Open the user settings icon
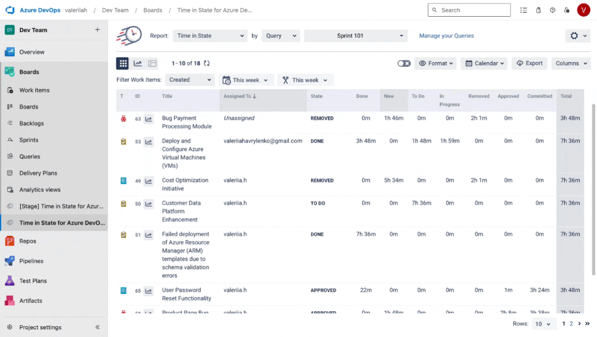The height and width of the screenshot is (337, 597). tap(567, 10)
